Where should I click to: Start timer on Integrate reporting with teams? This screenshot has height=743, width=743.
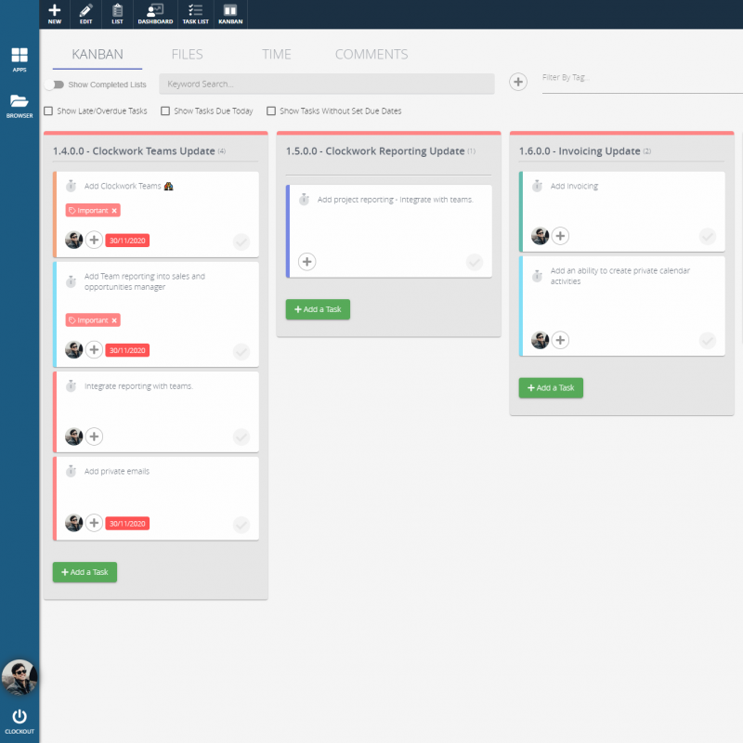(x=72, y=386)
